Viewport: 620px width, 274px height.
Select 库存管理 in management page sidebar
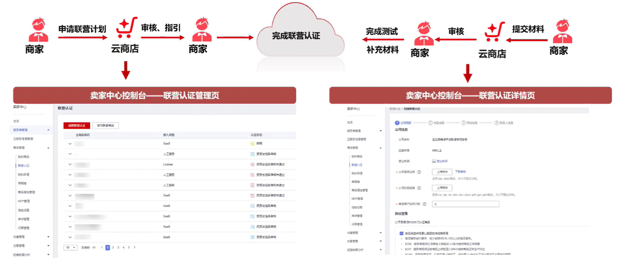coord(24,219)
